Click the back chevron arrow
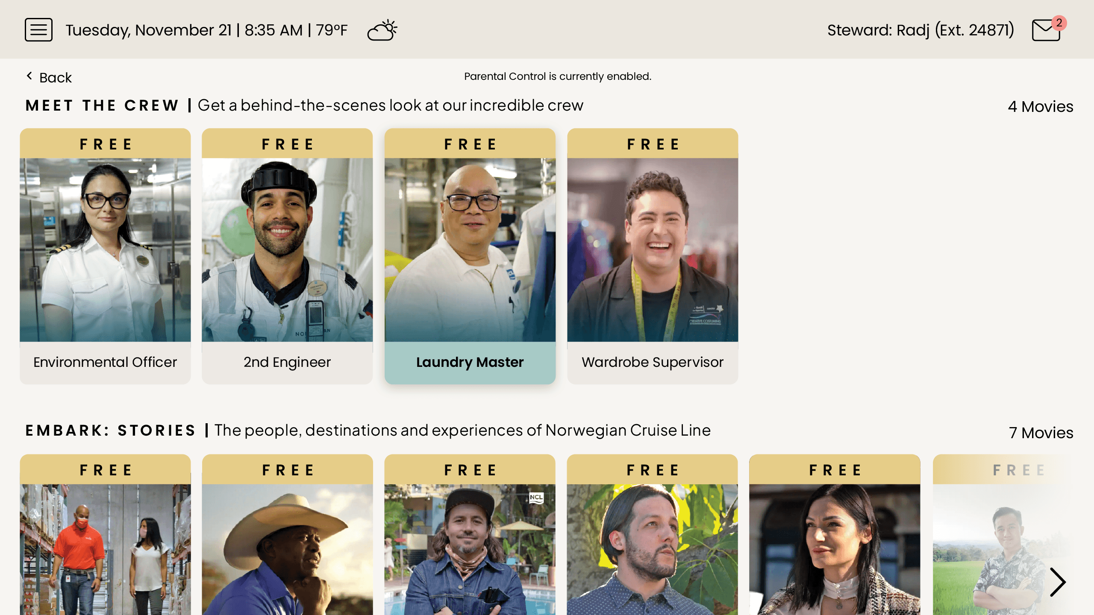 tap(29, 76)
